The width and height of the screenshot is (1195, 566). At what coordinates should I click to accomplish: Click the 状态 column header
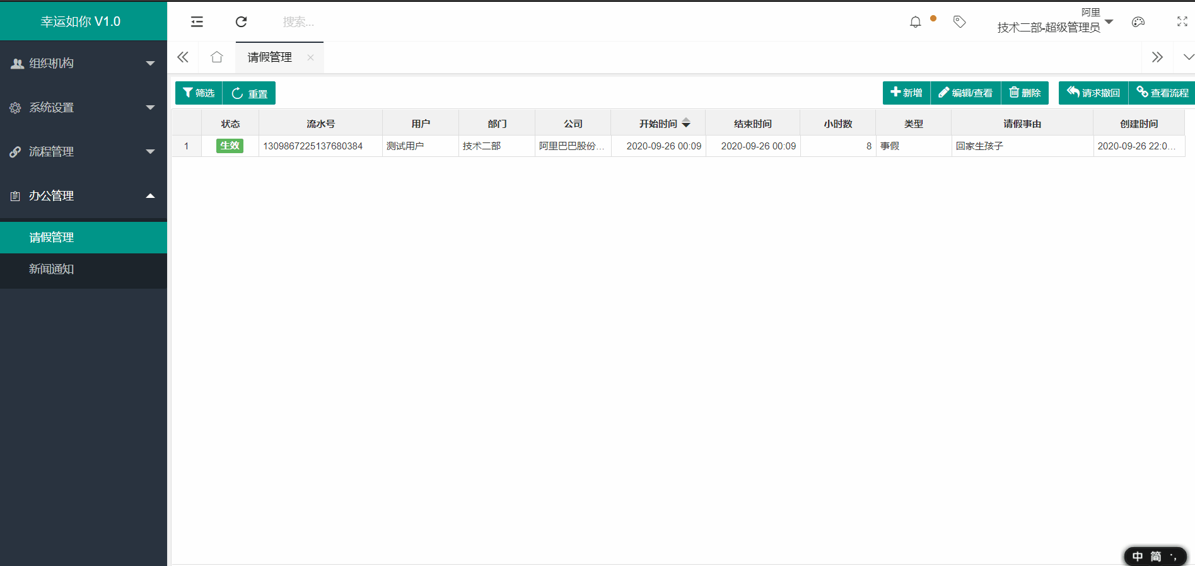point(230,124)
